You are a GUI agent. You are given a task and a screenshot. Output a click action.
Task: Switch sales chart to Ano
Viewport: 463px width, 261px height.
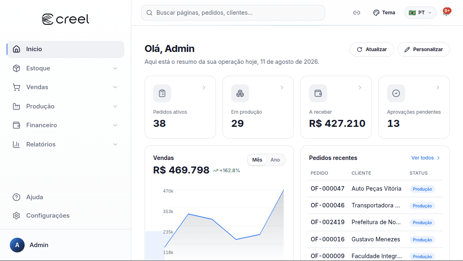(x=275, y=160)
